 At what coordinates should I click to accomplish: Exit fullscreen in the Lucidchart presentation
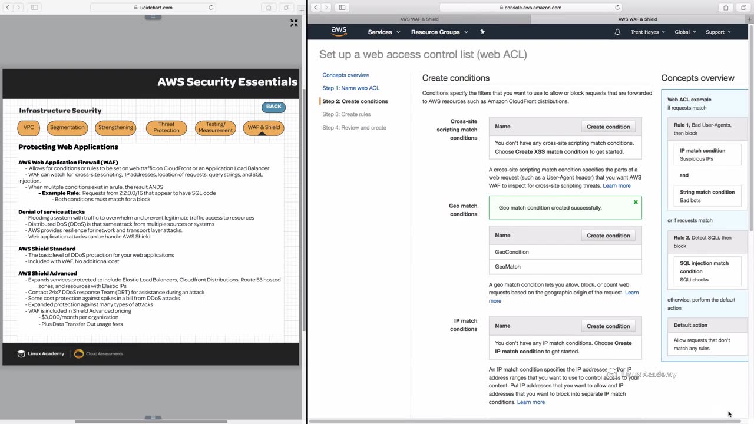coord(294,23)
